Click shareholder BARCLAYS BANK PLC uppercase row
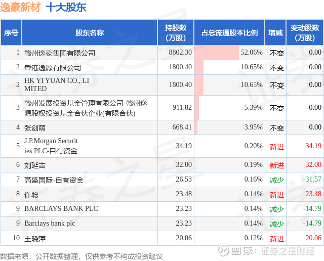Screen dimensions: 324x261 click(x=61, y=208)
